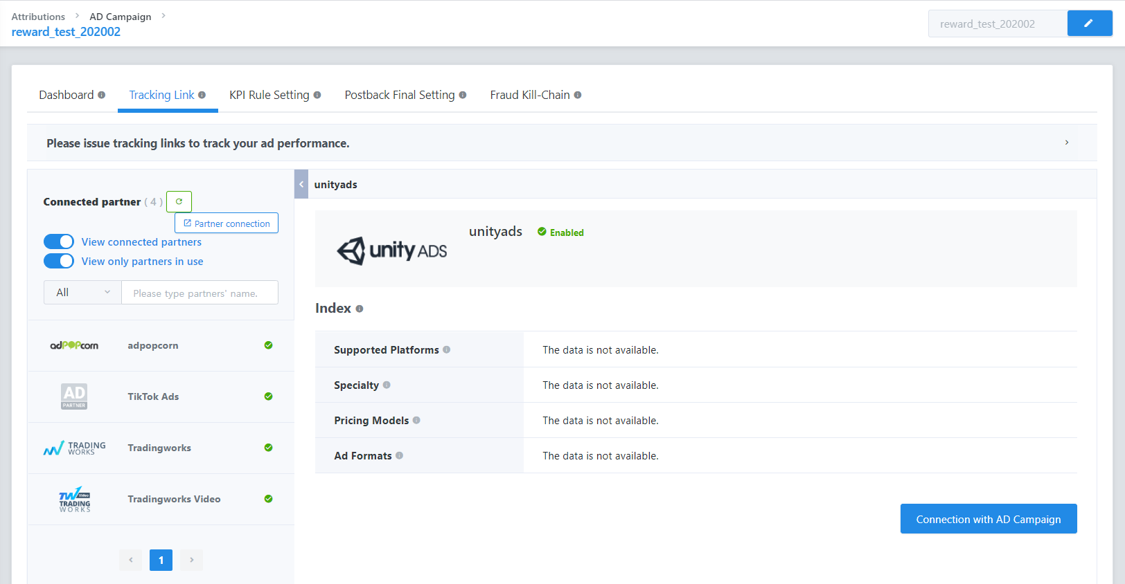Go to next page of partners
This screenshot has height=584, width=1125.
tap(192, 560)
